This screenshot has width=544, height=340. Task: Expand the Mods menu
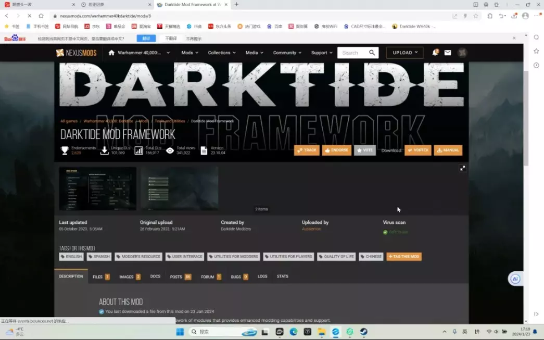(x=190, y=53)
